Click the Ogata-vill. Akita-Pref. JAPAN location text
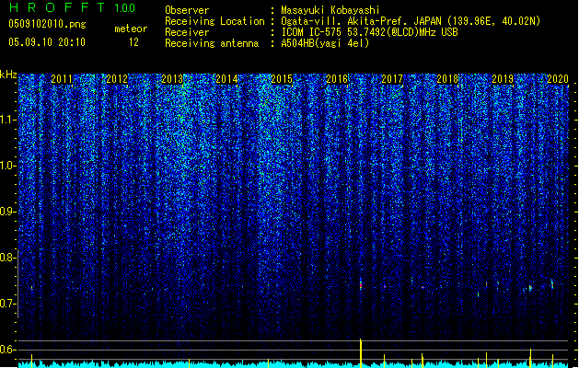 click(x=411, y=21)
